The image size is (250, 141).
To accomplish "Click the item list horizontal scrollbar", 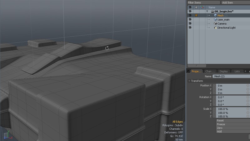I will [197, 66].
